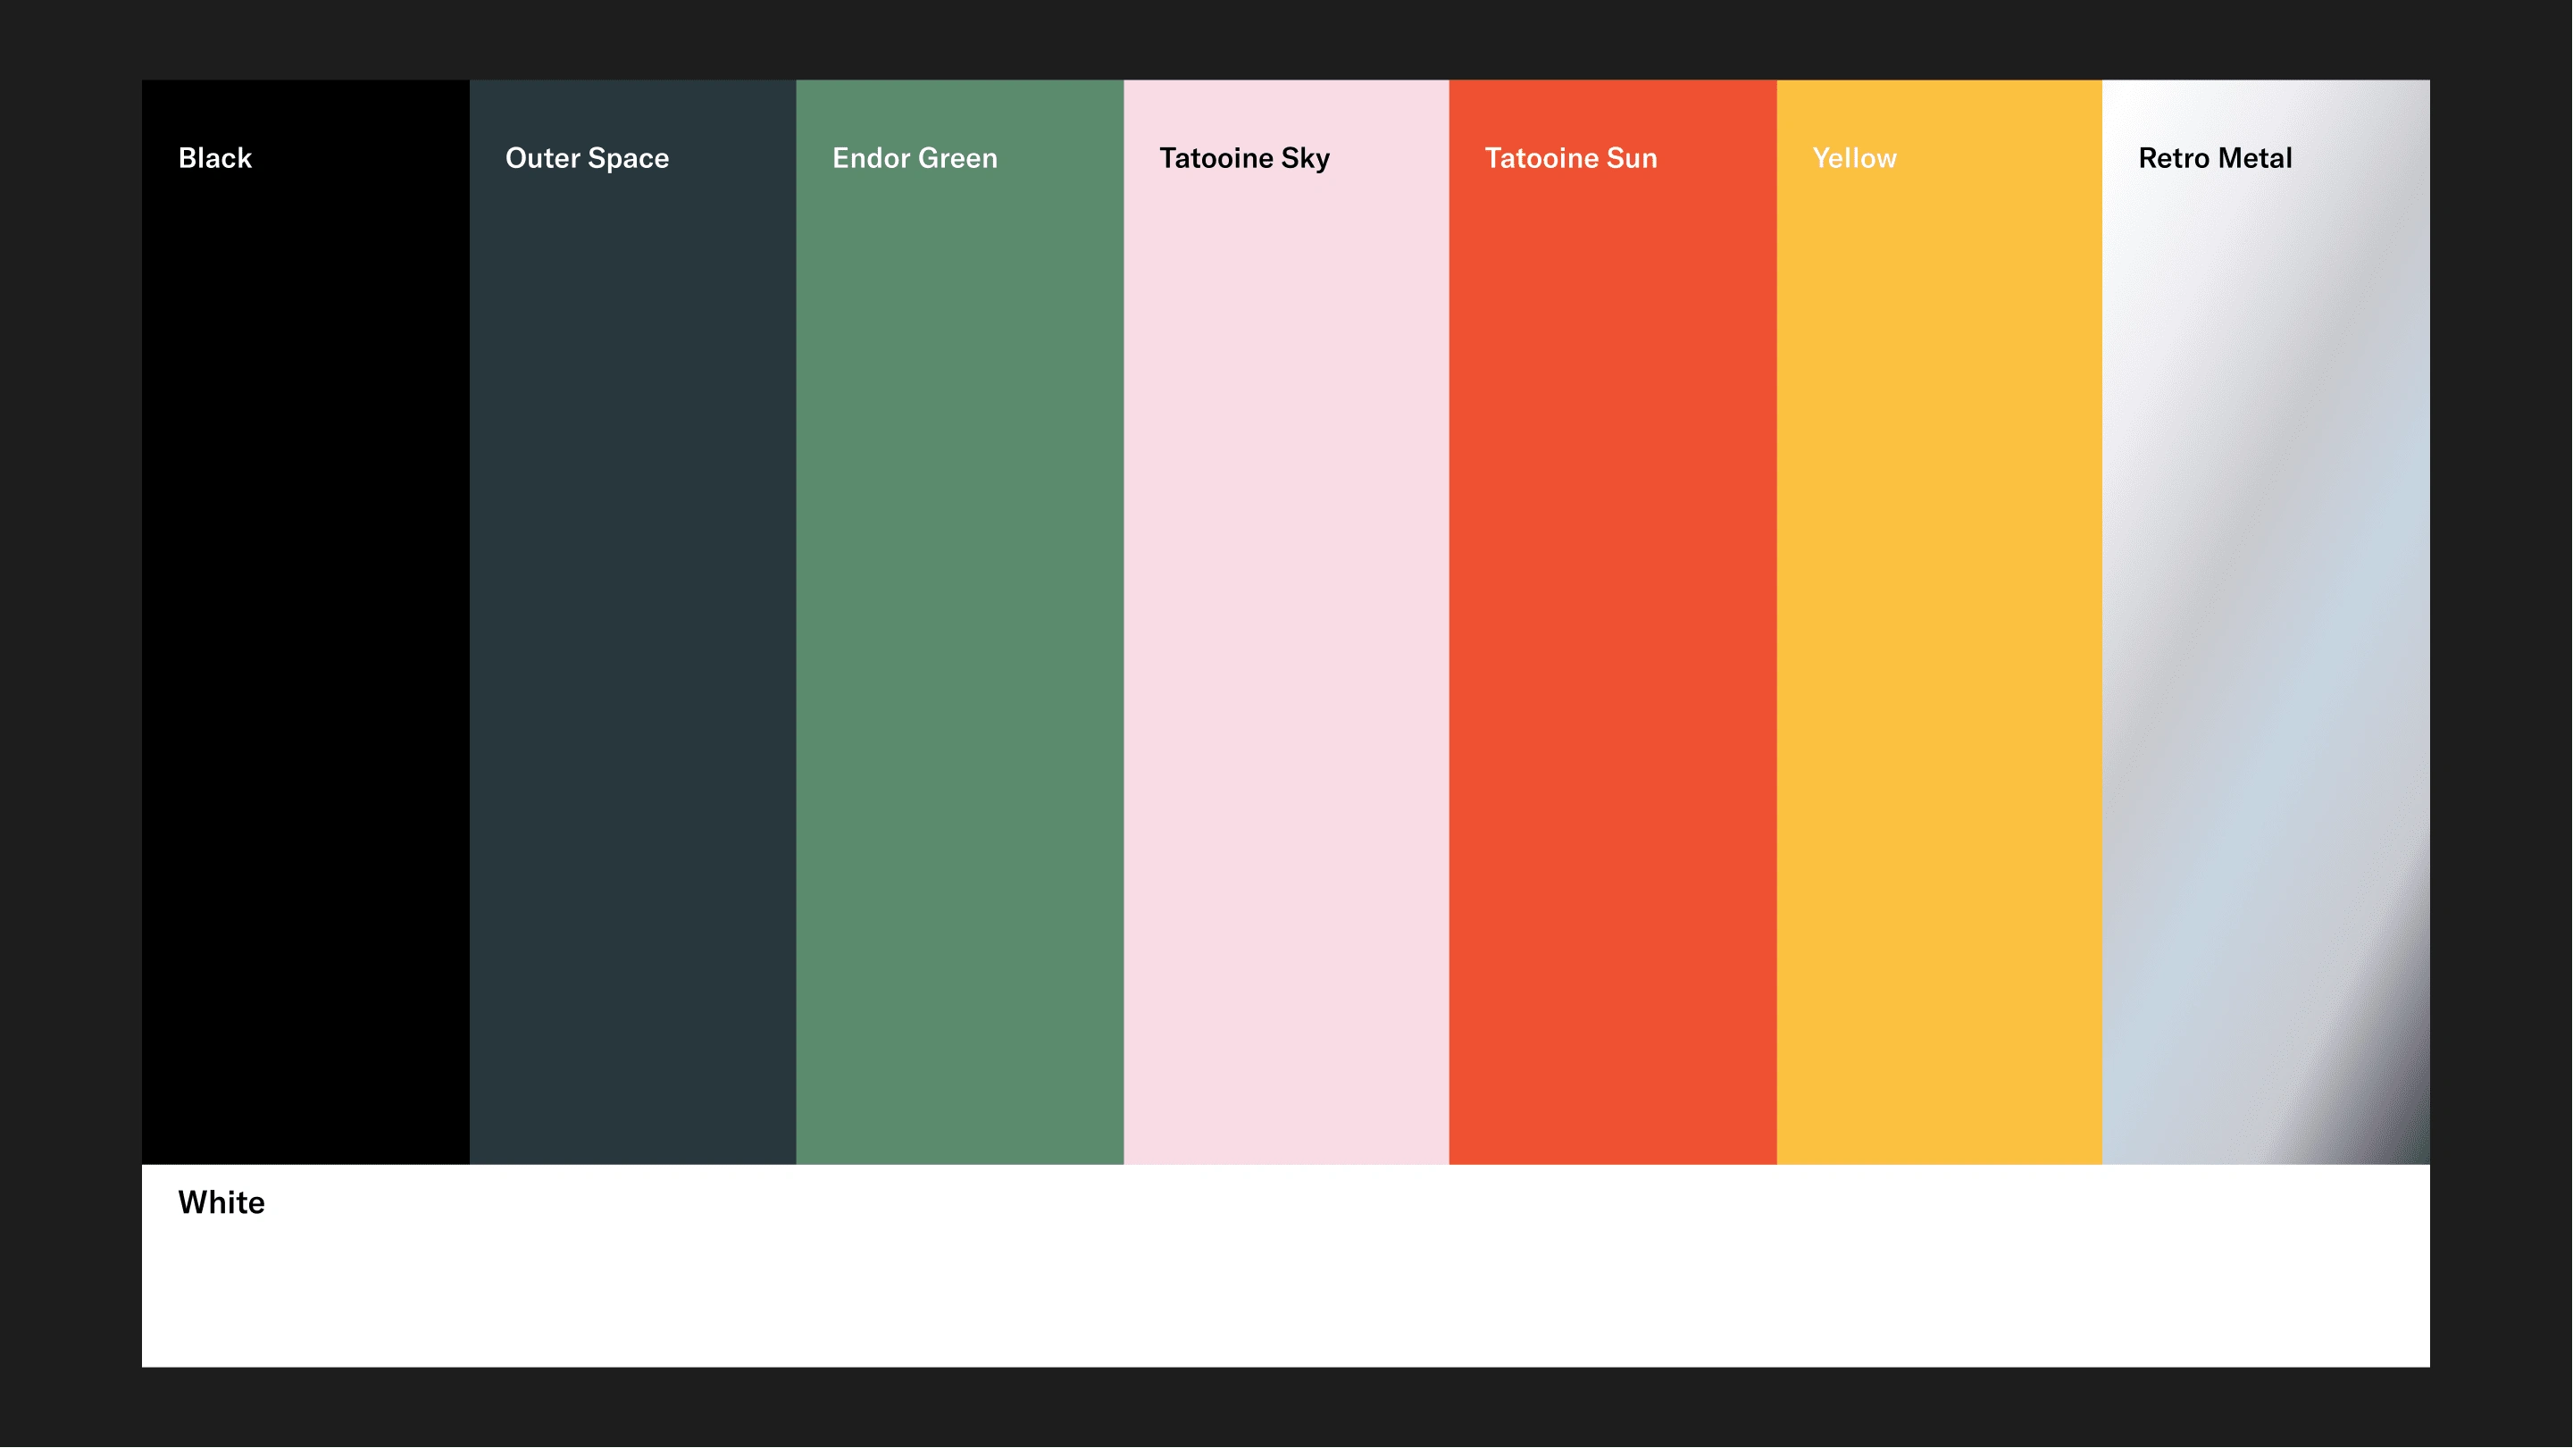Viewport: 2573px width, 1448px height.
Task: Click the "Yellow" label text
Action: click(1855, 158)
